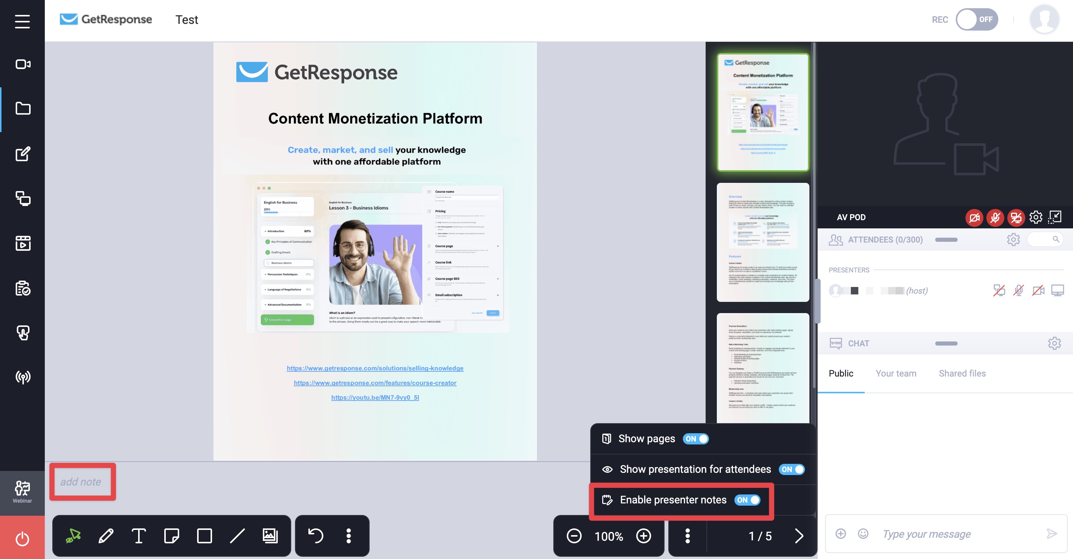Select the pencil drawing tool

[x=106, y=536]
